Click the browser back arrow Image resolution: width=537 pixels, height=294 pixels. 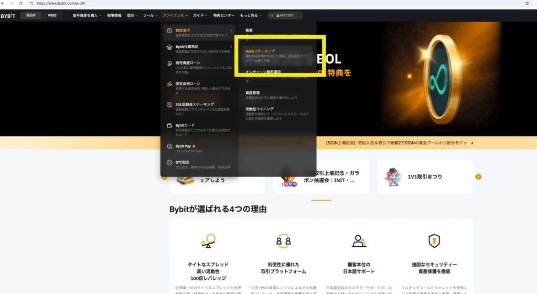(x=3, y=3)
